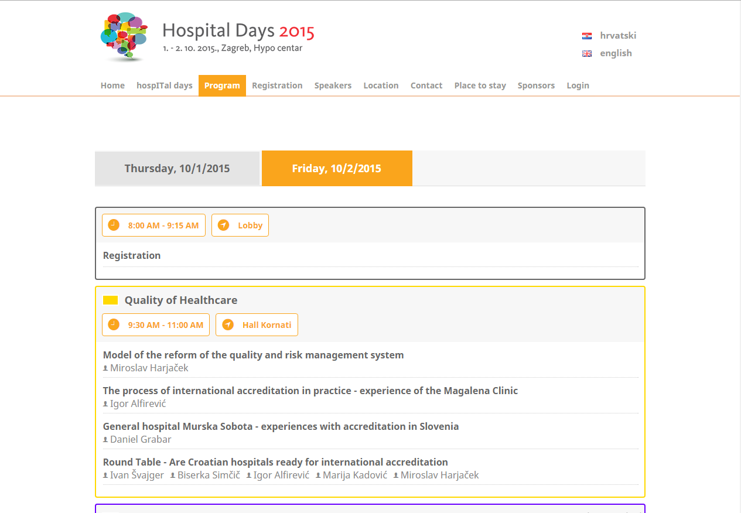Click person icon before Daniel Grabar
Screen dimensions: 741x513
[x=105, y=440]
